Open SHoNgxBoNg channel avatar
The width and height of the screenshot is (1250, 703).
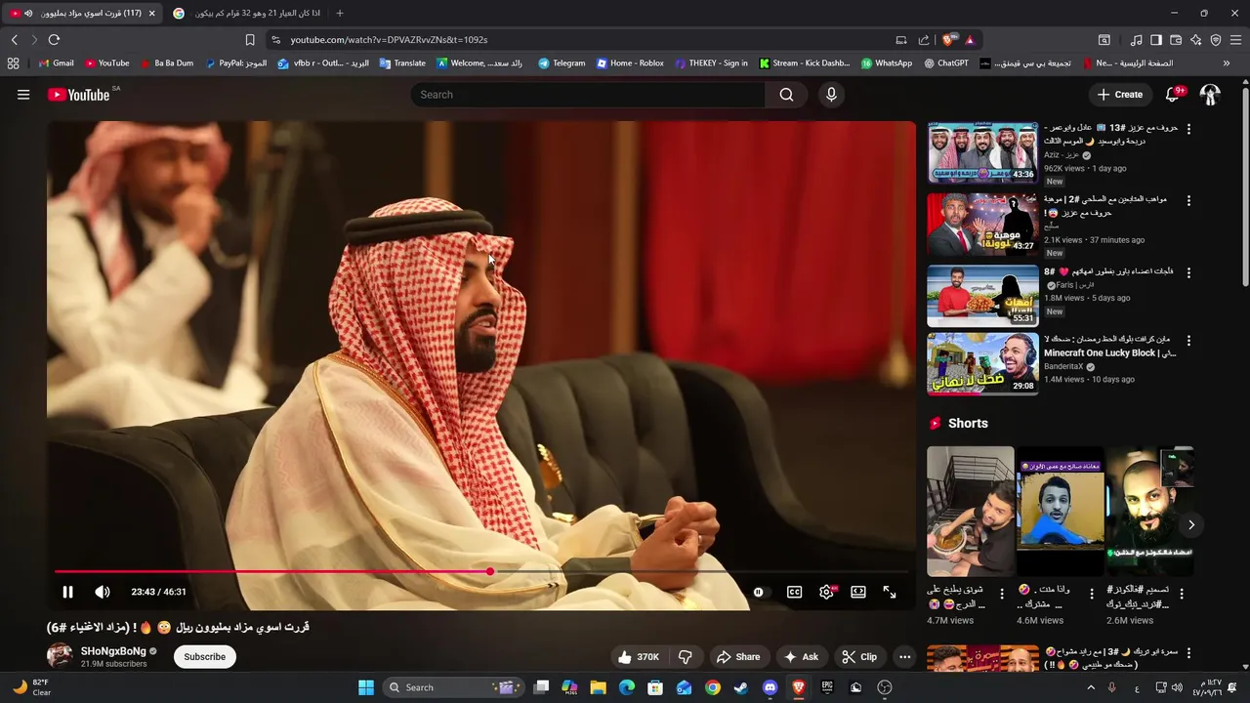click(x=60, y=656)
